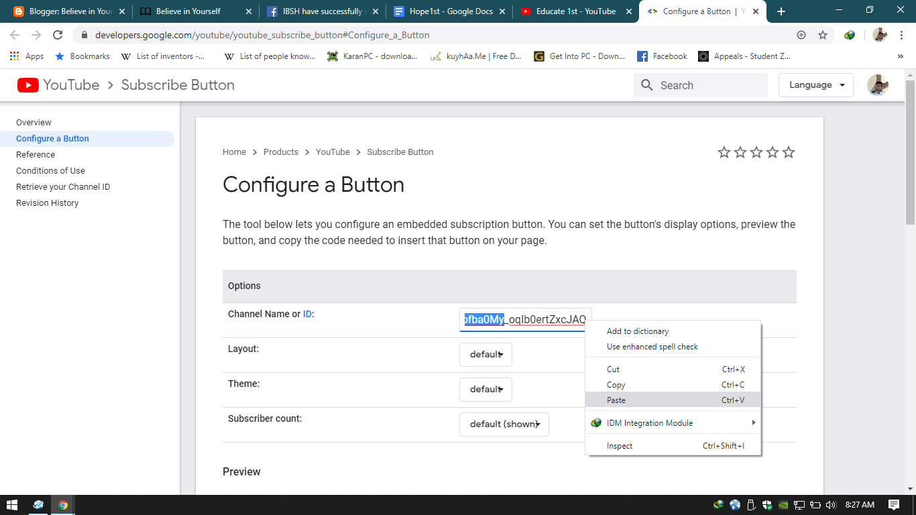Open the Windows notification center
916x515 pixels.
click(x=894, y=505)
